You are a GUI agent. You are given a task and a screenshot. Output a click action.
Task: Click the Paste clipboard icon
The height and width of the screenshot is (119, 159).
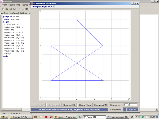27,9
